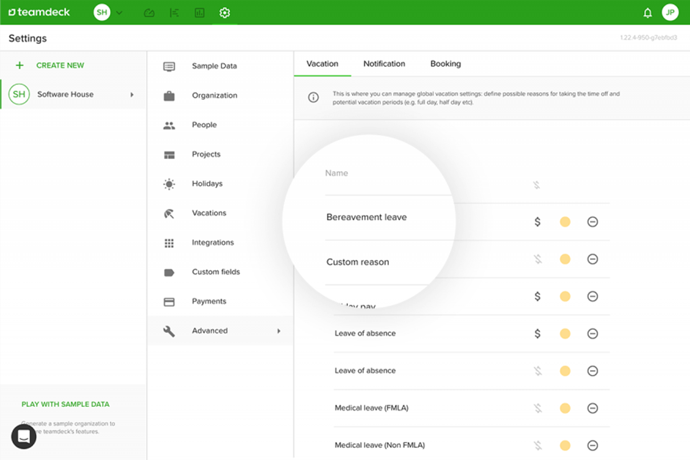Open Organization settings section

click(x=221, y=96)
